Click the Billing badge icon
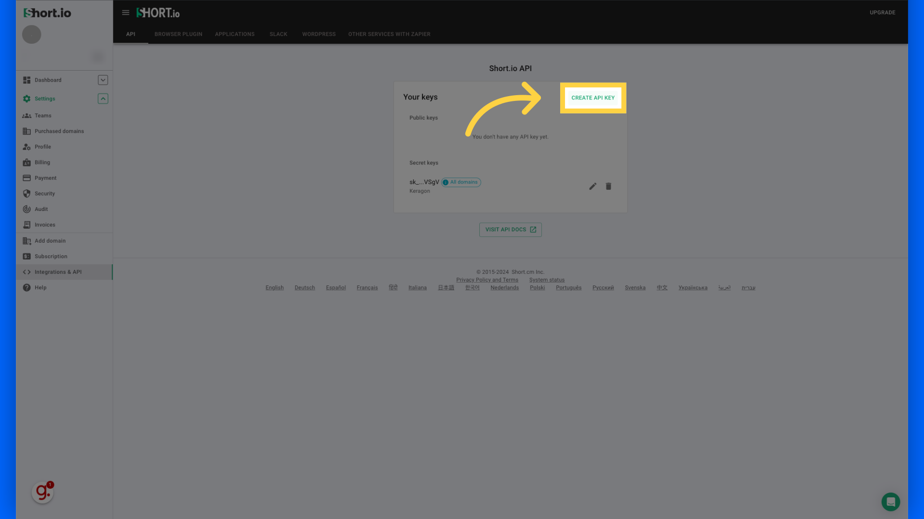Image resolution: width=924 pixels, height=519 pixels. pyautogui.click(x=27, y=162)
